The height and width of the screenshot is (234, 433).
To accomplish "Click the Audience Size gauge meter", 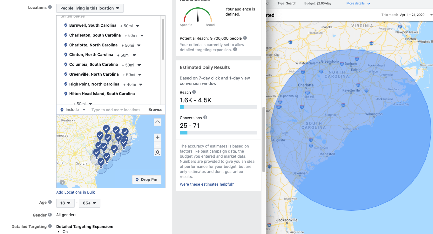I will [x=198, y=15].
